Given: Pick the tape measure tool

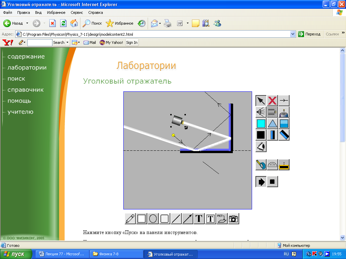Looking at the screenshot, I should pos(261,165).
